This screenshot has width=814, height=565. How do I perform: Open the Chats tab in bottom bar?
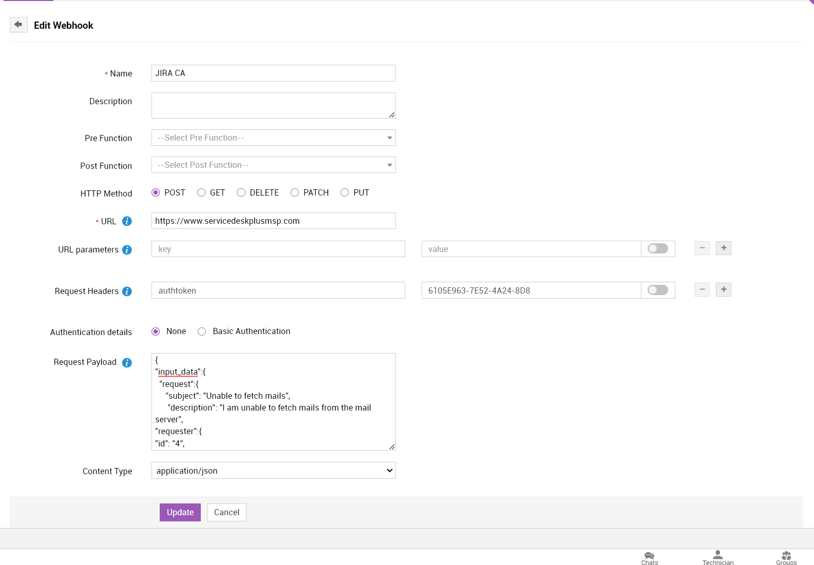(649, 558)
